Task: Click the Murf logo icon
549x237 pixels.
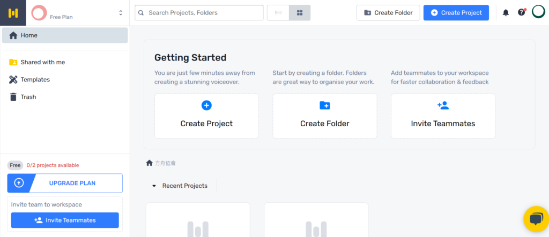Action: pyautogui.click(x=13, y=13)
